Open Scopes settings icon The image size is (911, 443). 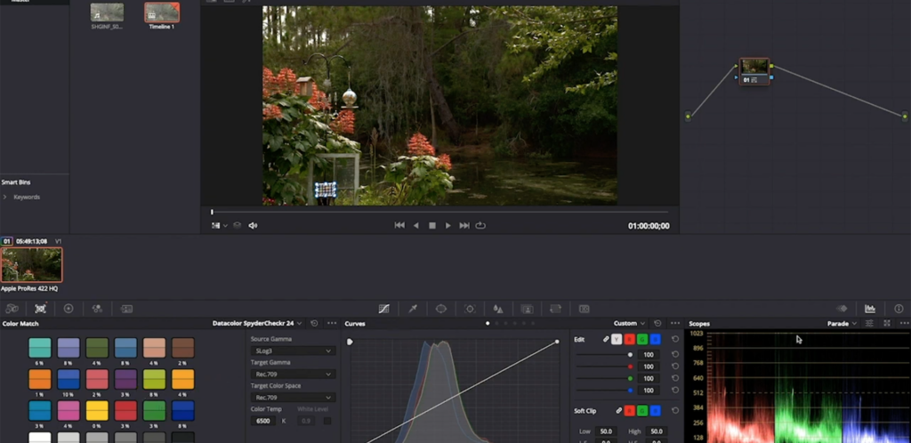870,324
